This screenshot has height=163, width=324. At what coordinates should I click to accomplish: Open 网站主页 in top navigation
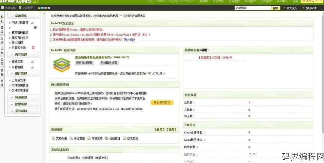266,1
